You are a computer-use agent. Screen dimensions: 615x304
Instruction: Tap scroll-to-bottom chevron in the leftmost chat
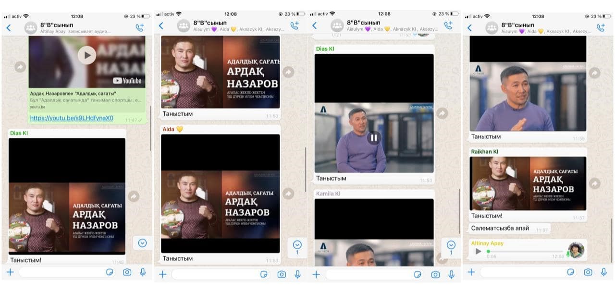pyautogui.click(x=142, y=243)
